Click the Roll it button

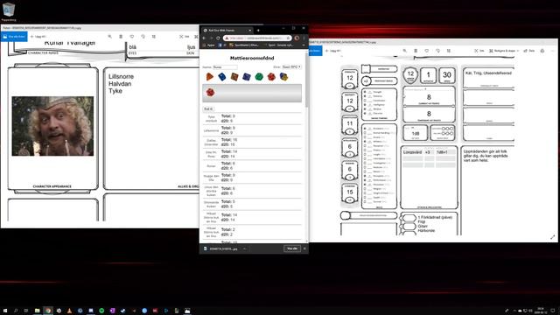(208, 108)
